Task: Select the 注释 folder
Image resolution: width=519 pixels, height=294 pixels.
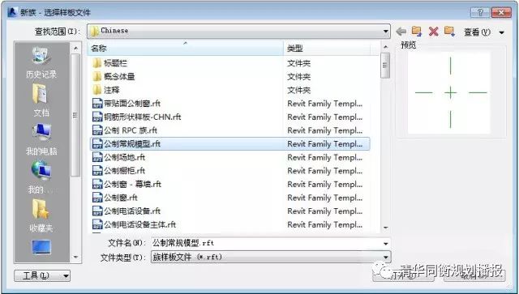Action: click(x=106, y=90)
